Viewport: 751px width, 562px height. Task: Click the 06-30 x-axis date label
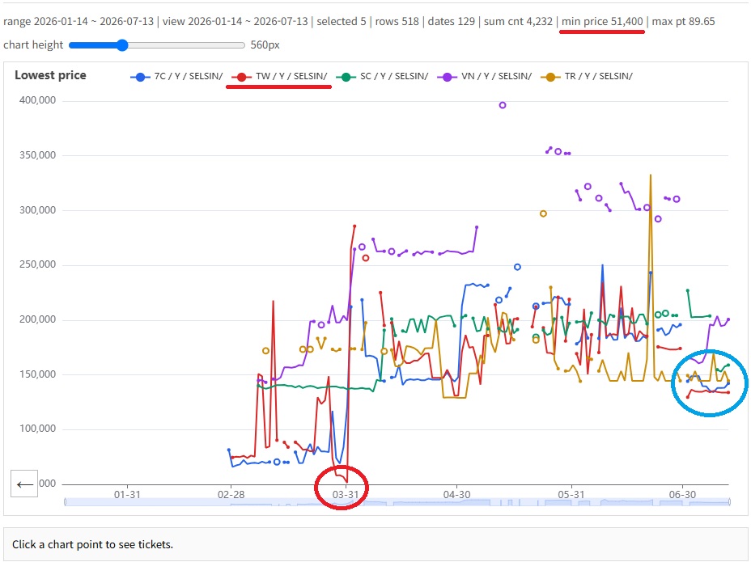click(682, 495)
